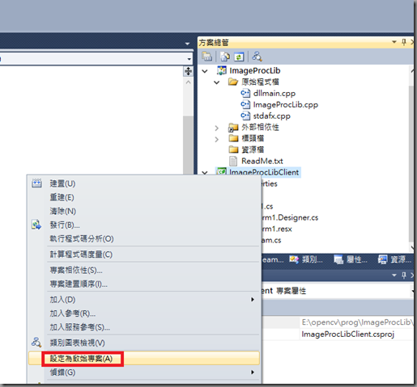
Task: Expand the 外部相依性 folder
Action: click(216, 128)
